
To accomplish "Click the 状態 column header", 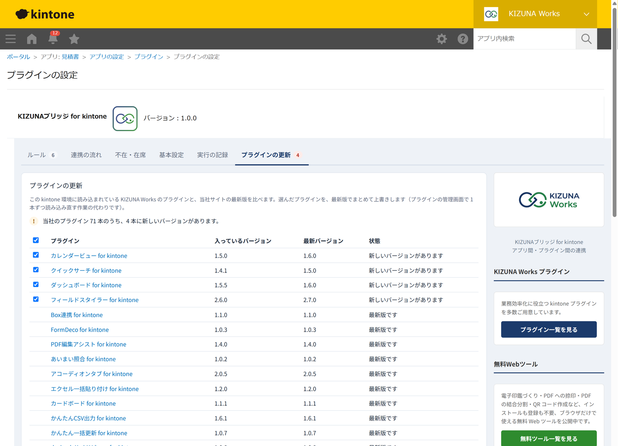I will tap(374, 241).
